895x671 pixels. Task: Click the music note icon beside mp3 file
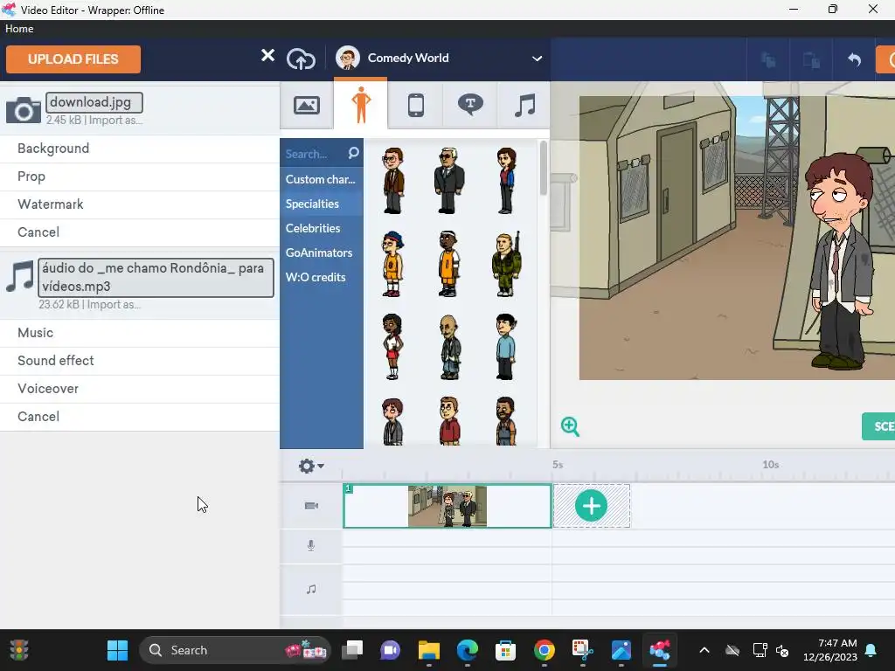click(x=19, y=277)
